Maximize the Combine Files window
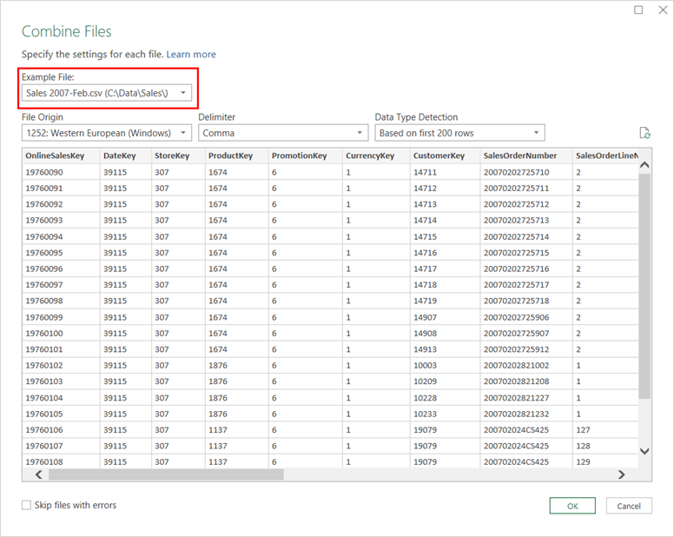The image size is (674, 537). [639, 10]
